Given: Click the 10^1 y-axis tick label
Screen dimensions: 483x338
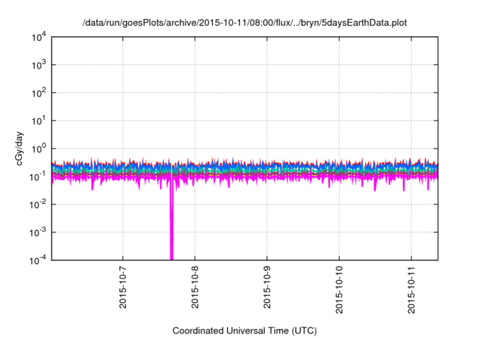Looking at the screenshot, I should [39, 121].
